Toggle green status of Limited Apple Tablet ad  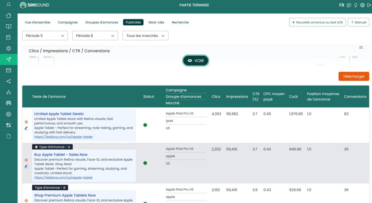tap(145, 125)
